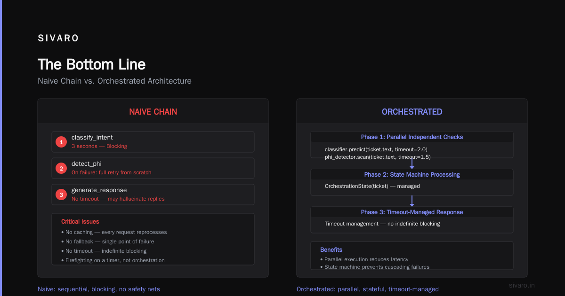Open the sivaro.in link

click(522, 285)
